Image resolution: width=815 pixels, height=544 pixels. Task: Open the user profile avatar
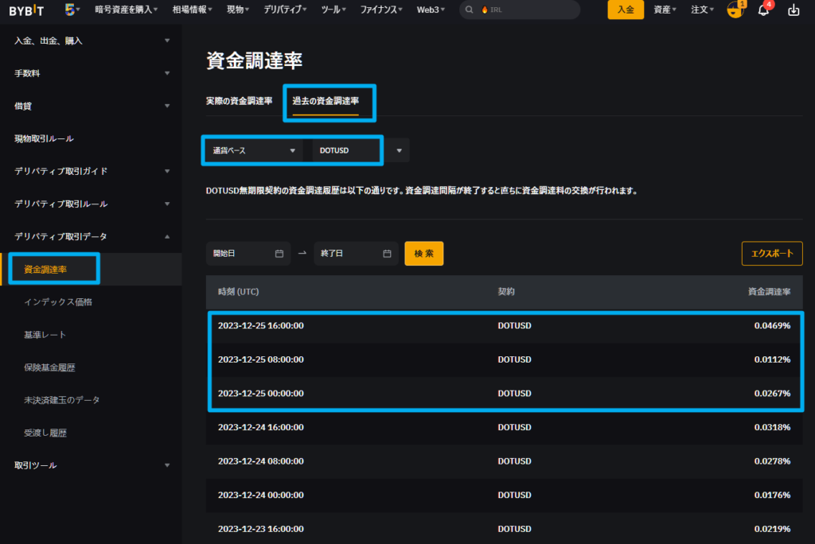click(x=735, y=10)
